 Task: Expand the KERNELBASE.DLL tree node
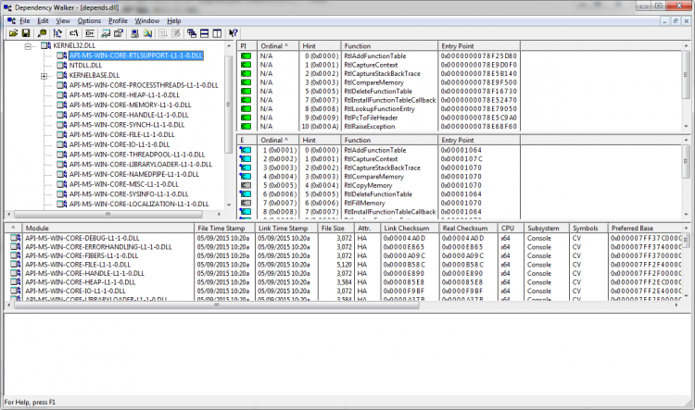(x=44, y=76)
